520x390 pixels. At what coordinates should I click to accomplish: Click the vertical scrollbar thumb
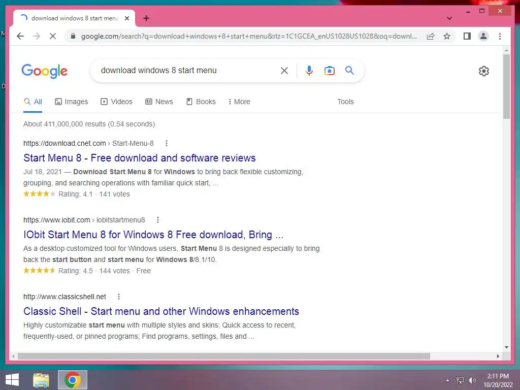point(506,86)
